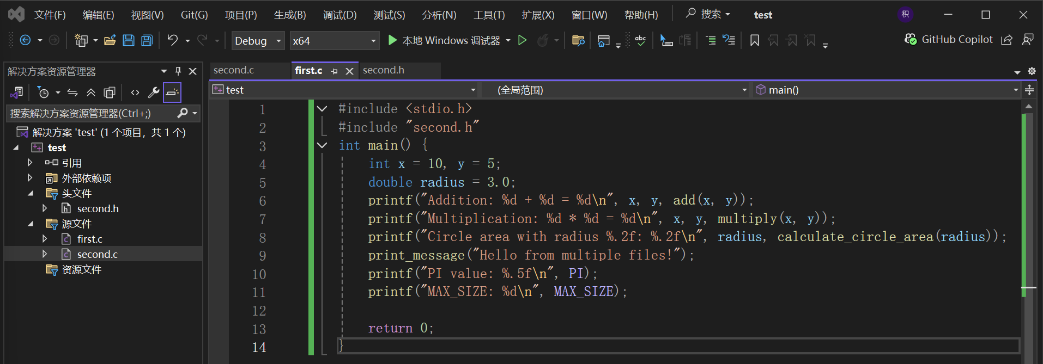Expand the second.h tree node arrow
1043x364 pixels.
tap(45, 208)
